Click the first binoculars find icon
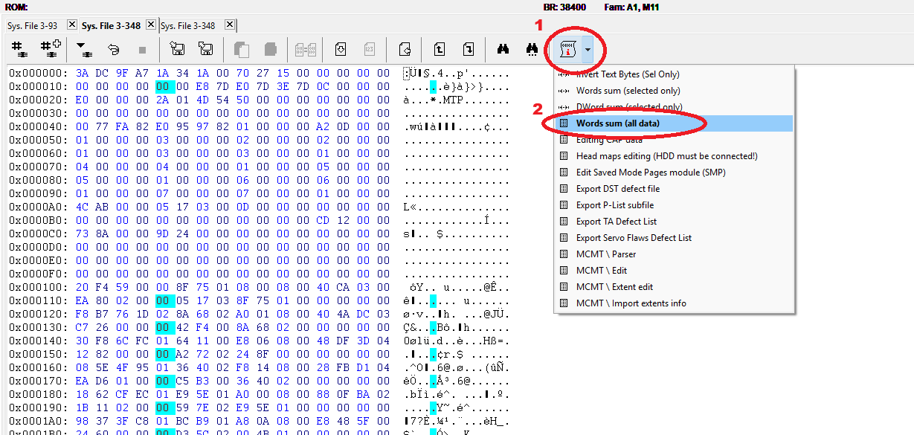Viewport: 914px width, 435px height. click(x=503, y=50)
